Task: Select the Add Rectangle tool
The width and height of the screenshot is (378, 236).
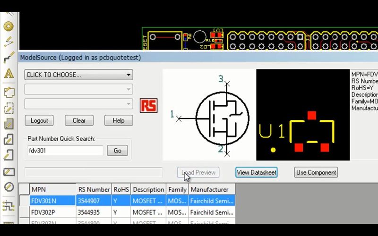Action: 9,171
